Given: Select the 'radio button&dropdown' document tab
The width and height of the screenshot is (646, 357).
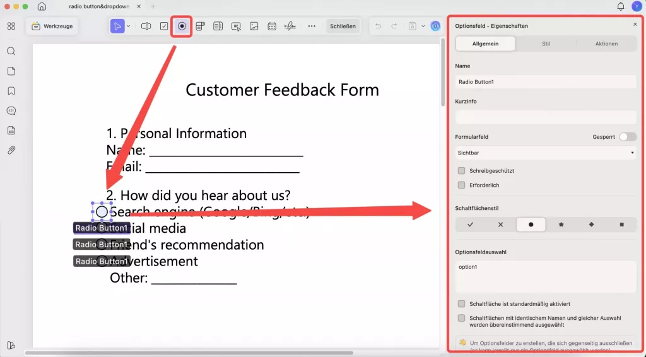Looking at the screenshot, I should point(99,6).
